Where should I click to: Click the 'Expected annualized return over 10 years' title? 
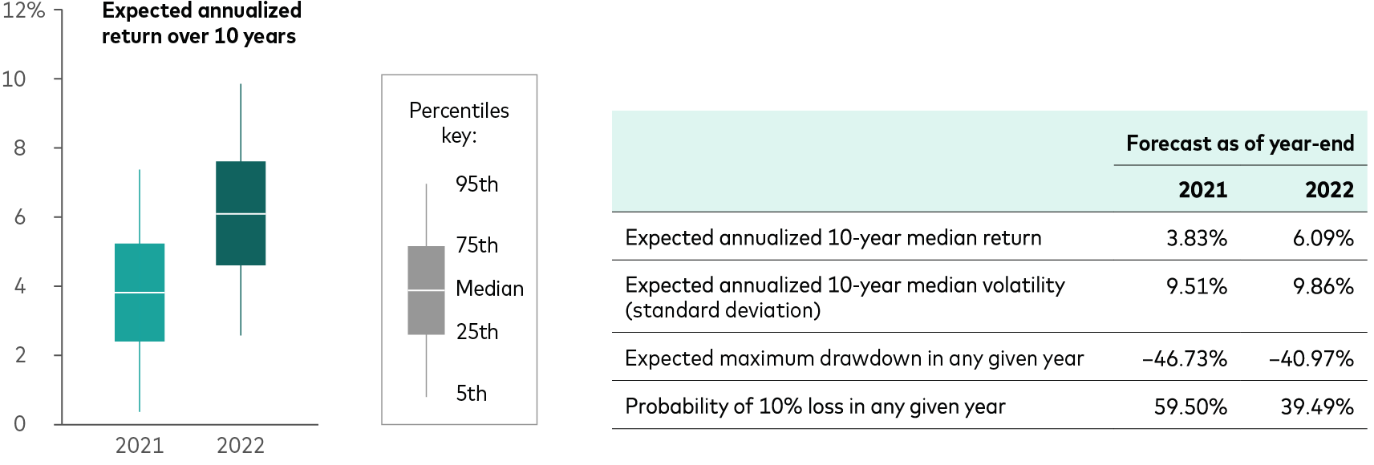201,23
